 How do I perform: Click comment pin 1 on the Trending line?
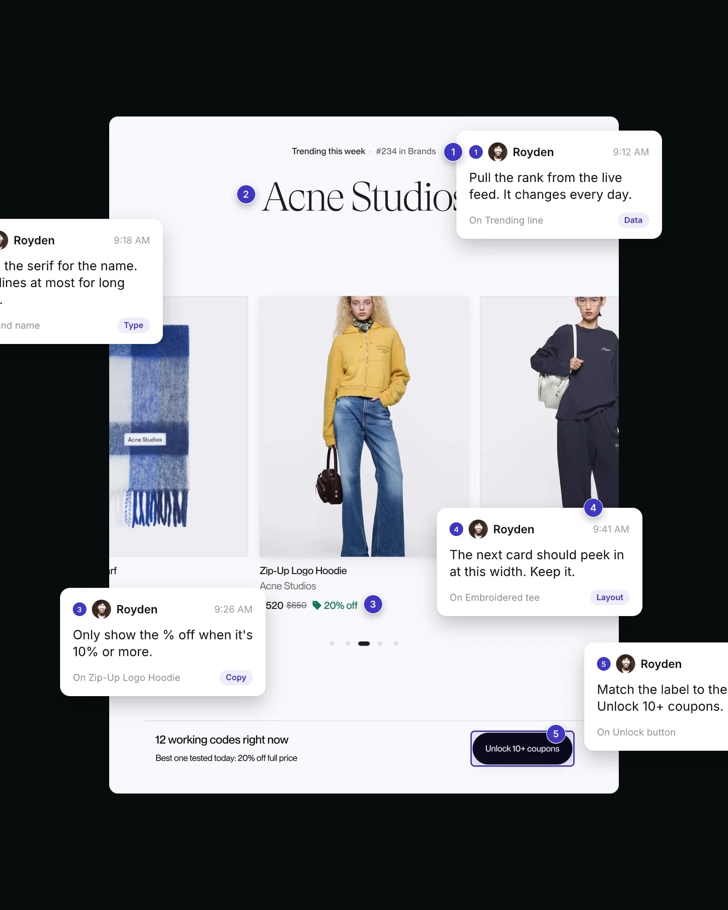(x=453, y=152)
